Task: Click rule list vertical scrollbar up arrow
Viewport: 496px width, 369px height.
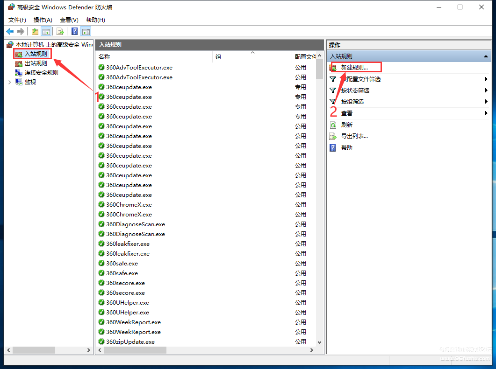Action: 319,56
